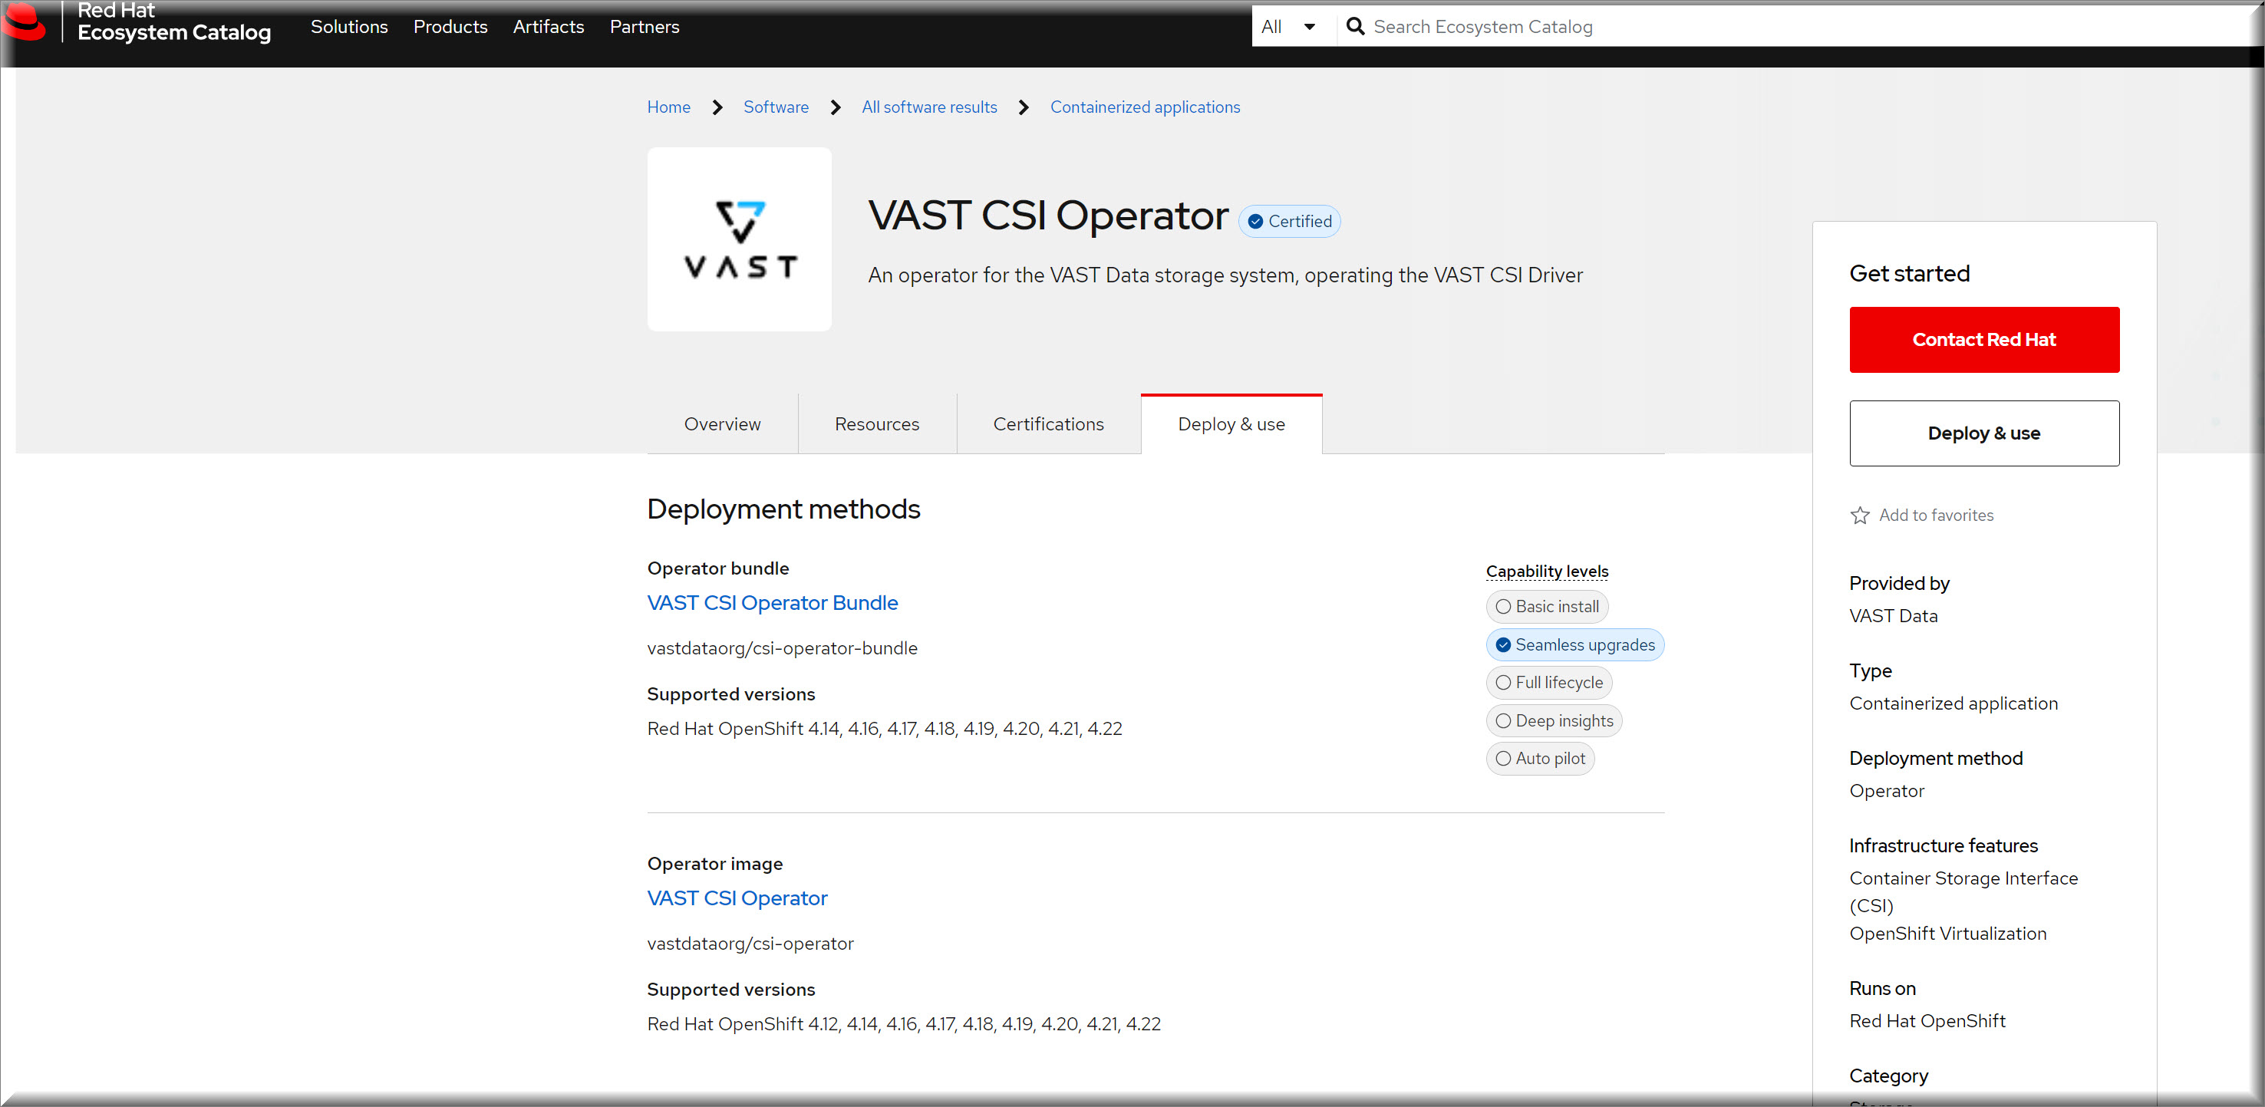Switch to the Resources tab
This screenshot has height=1107, width=2265.
pos(877,425)
